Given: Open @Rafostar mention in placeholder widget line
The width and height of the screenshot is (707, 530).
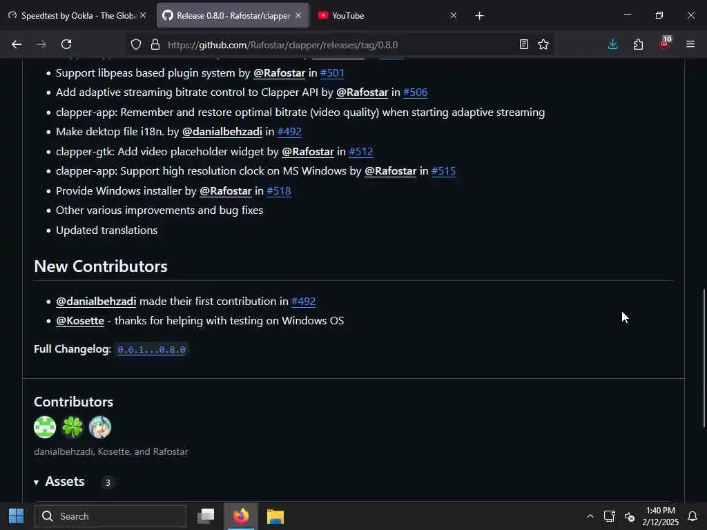Looking at the screenshot, I should coord(307,151).
